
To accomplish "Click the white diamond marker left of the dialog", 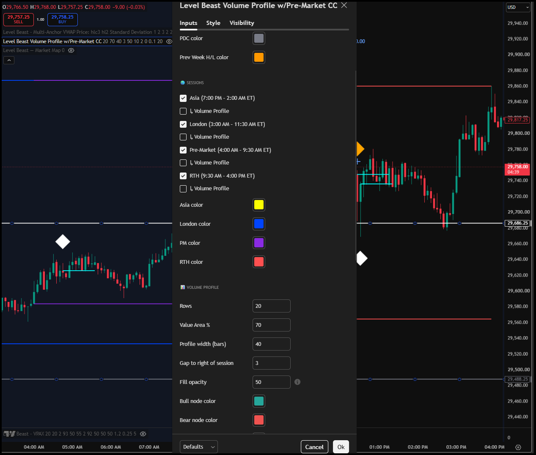I will pos(63,242).
